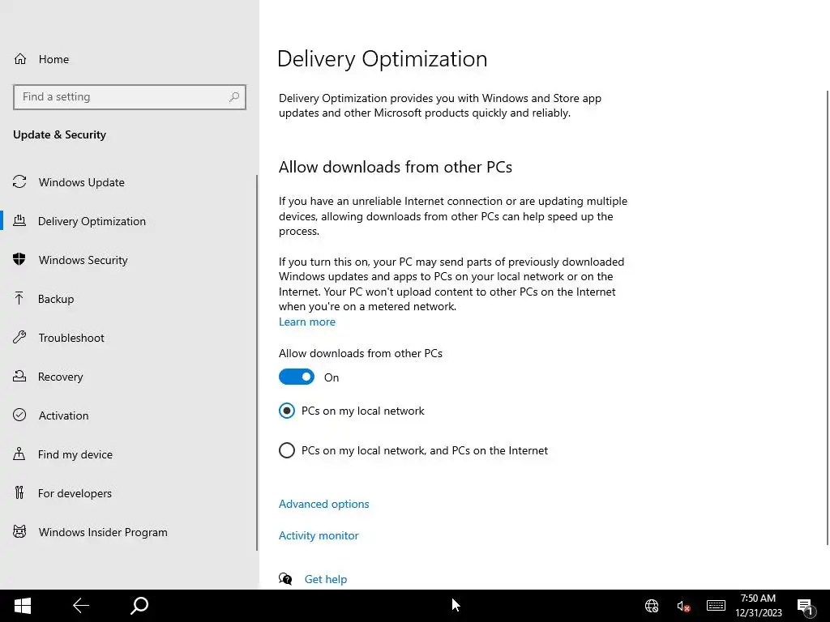Click the Update & Security heading
The width and height of the screenshot is (830, 622).
pyautogui.click(x=59, y=134)
